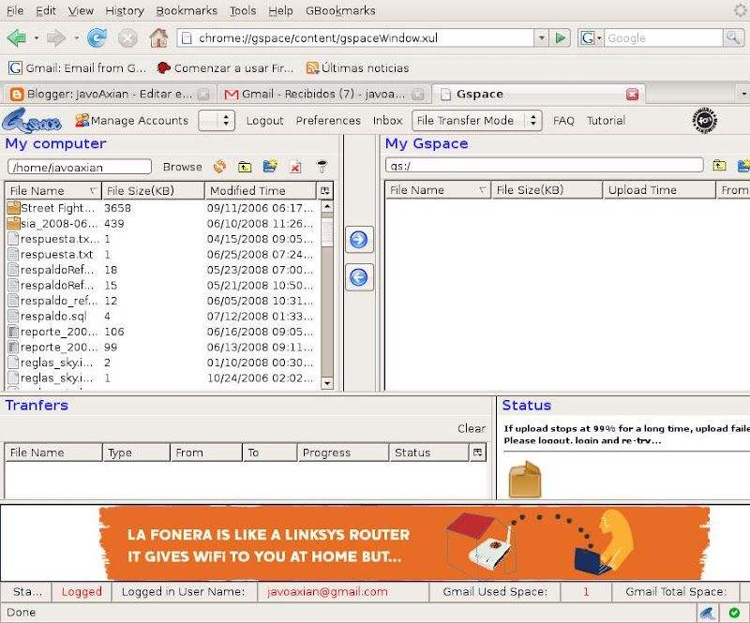Select the respaldo.sql file row

[162, 316]
